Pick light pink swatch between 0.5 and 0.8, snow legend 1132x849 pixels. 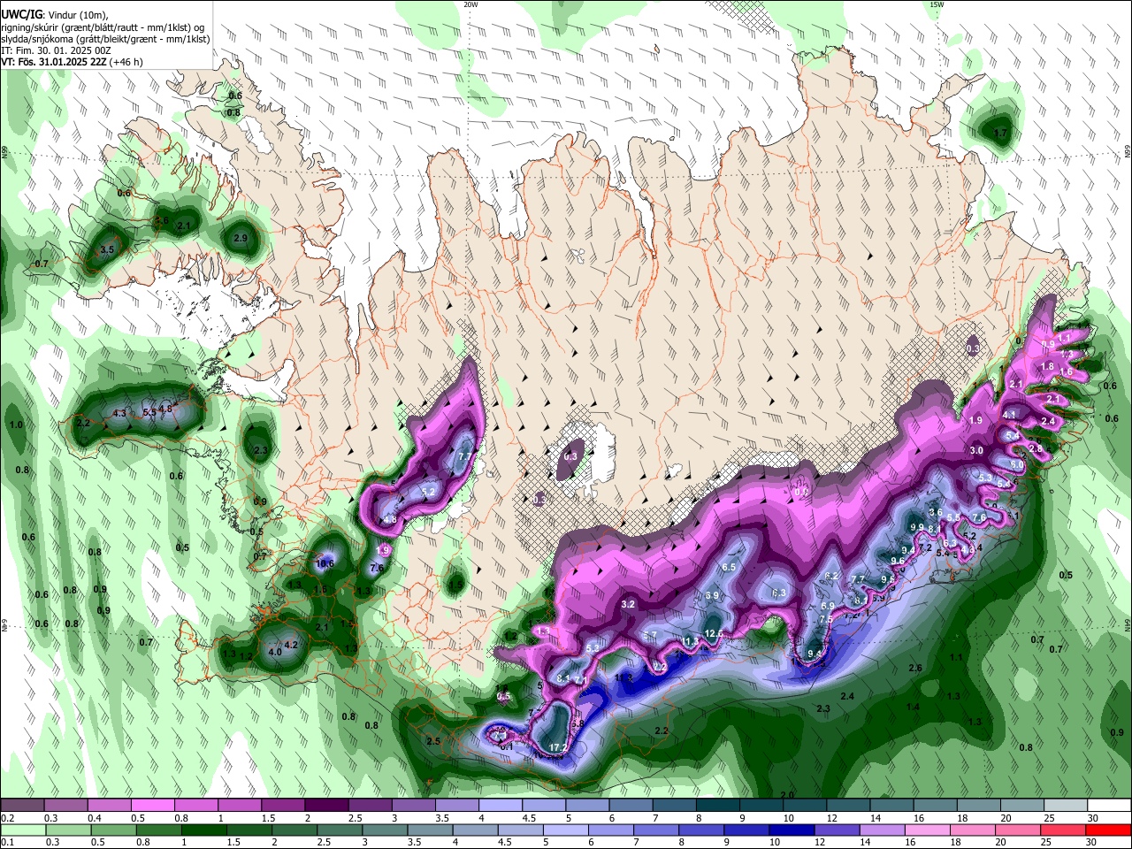[152, 806]
